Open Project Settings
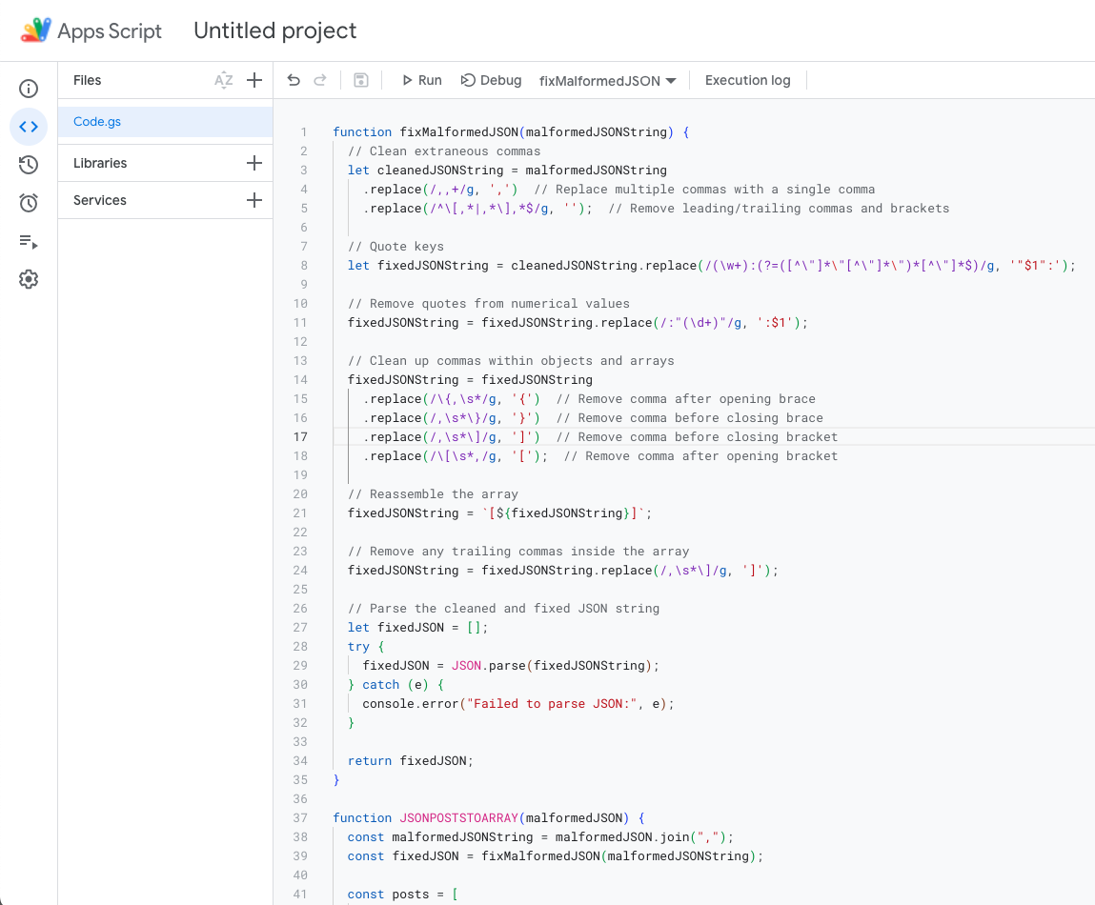Screen dimensions: 1095x905 29,278
